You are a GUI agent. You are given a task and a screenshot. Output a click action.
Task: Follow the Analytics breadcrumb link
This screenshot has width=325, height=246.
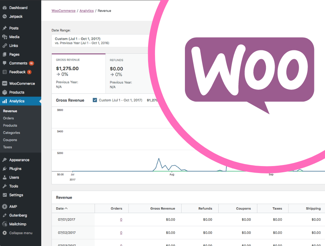click(87, 11)
